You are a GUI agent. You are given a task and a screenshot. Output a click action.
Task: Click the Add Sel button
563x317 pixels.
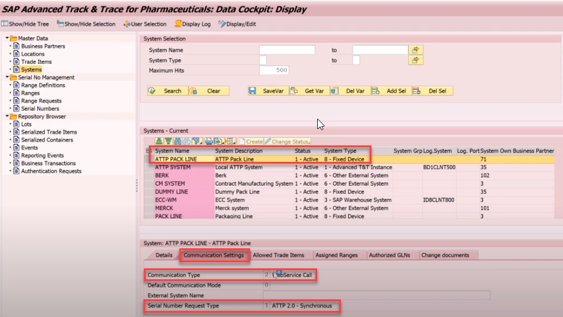pyautogui.click(x=392, y=91)
